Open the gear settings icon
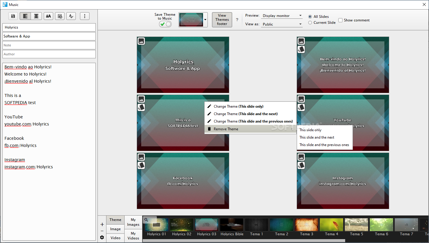Image resolution: width=429 pixels, height=243 pixels. (x=102, y=238)
